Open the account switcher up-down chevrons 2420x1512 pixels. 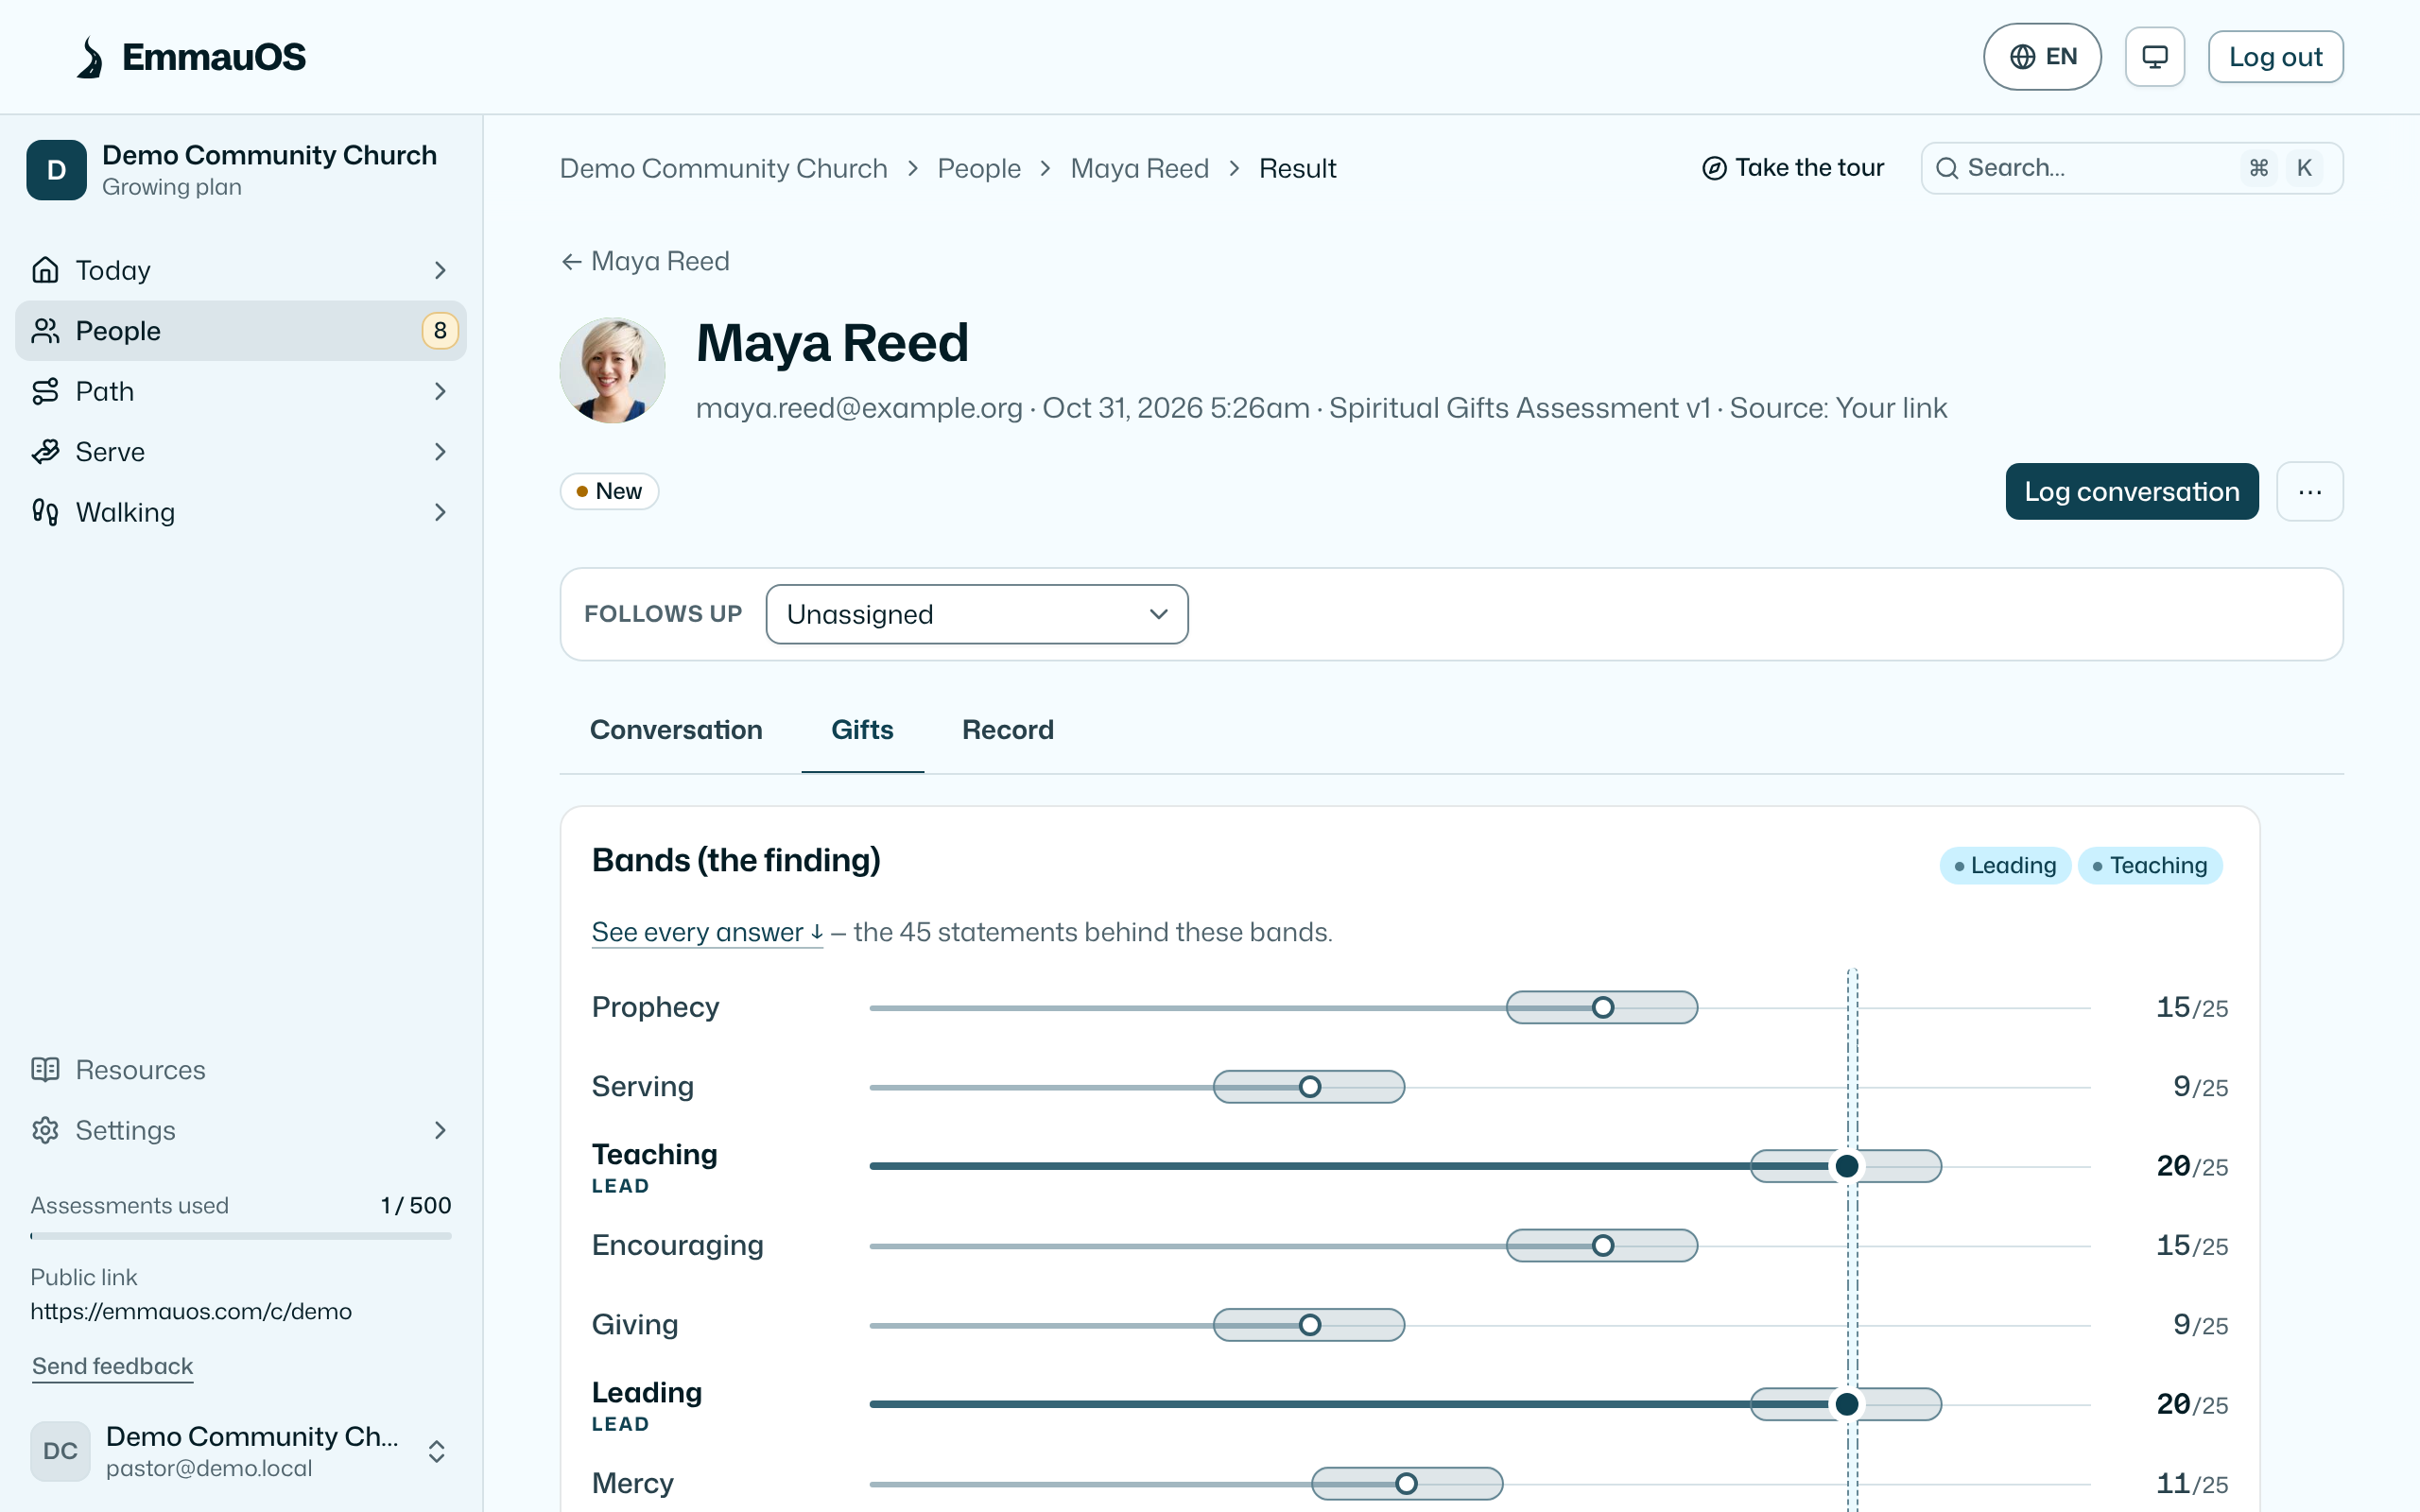pos(437,1451)
